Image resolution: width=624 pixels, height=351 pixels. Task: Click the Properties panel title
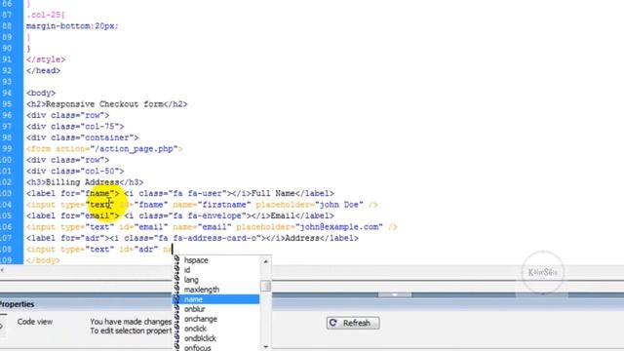tap(17, 304)
